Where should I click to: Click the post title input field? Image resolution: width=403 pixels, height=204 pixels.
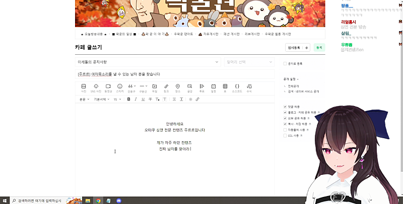point(174,74)
